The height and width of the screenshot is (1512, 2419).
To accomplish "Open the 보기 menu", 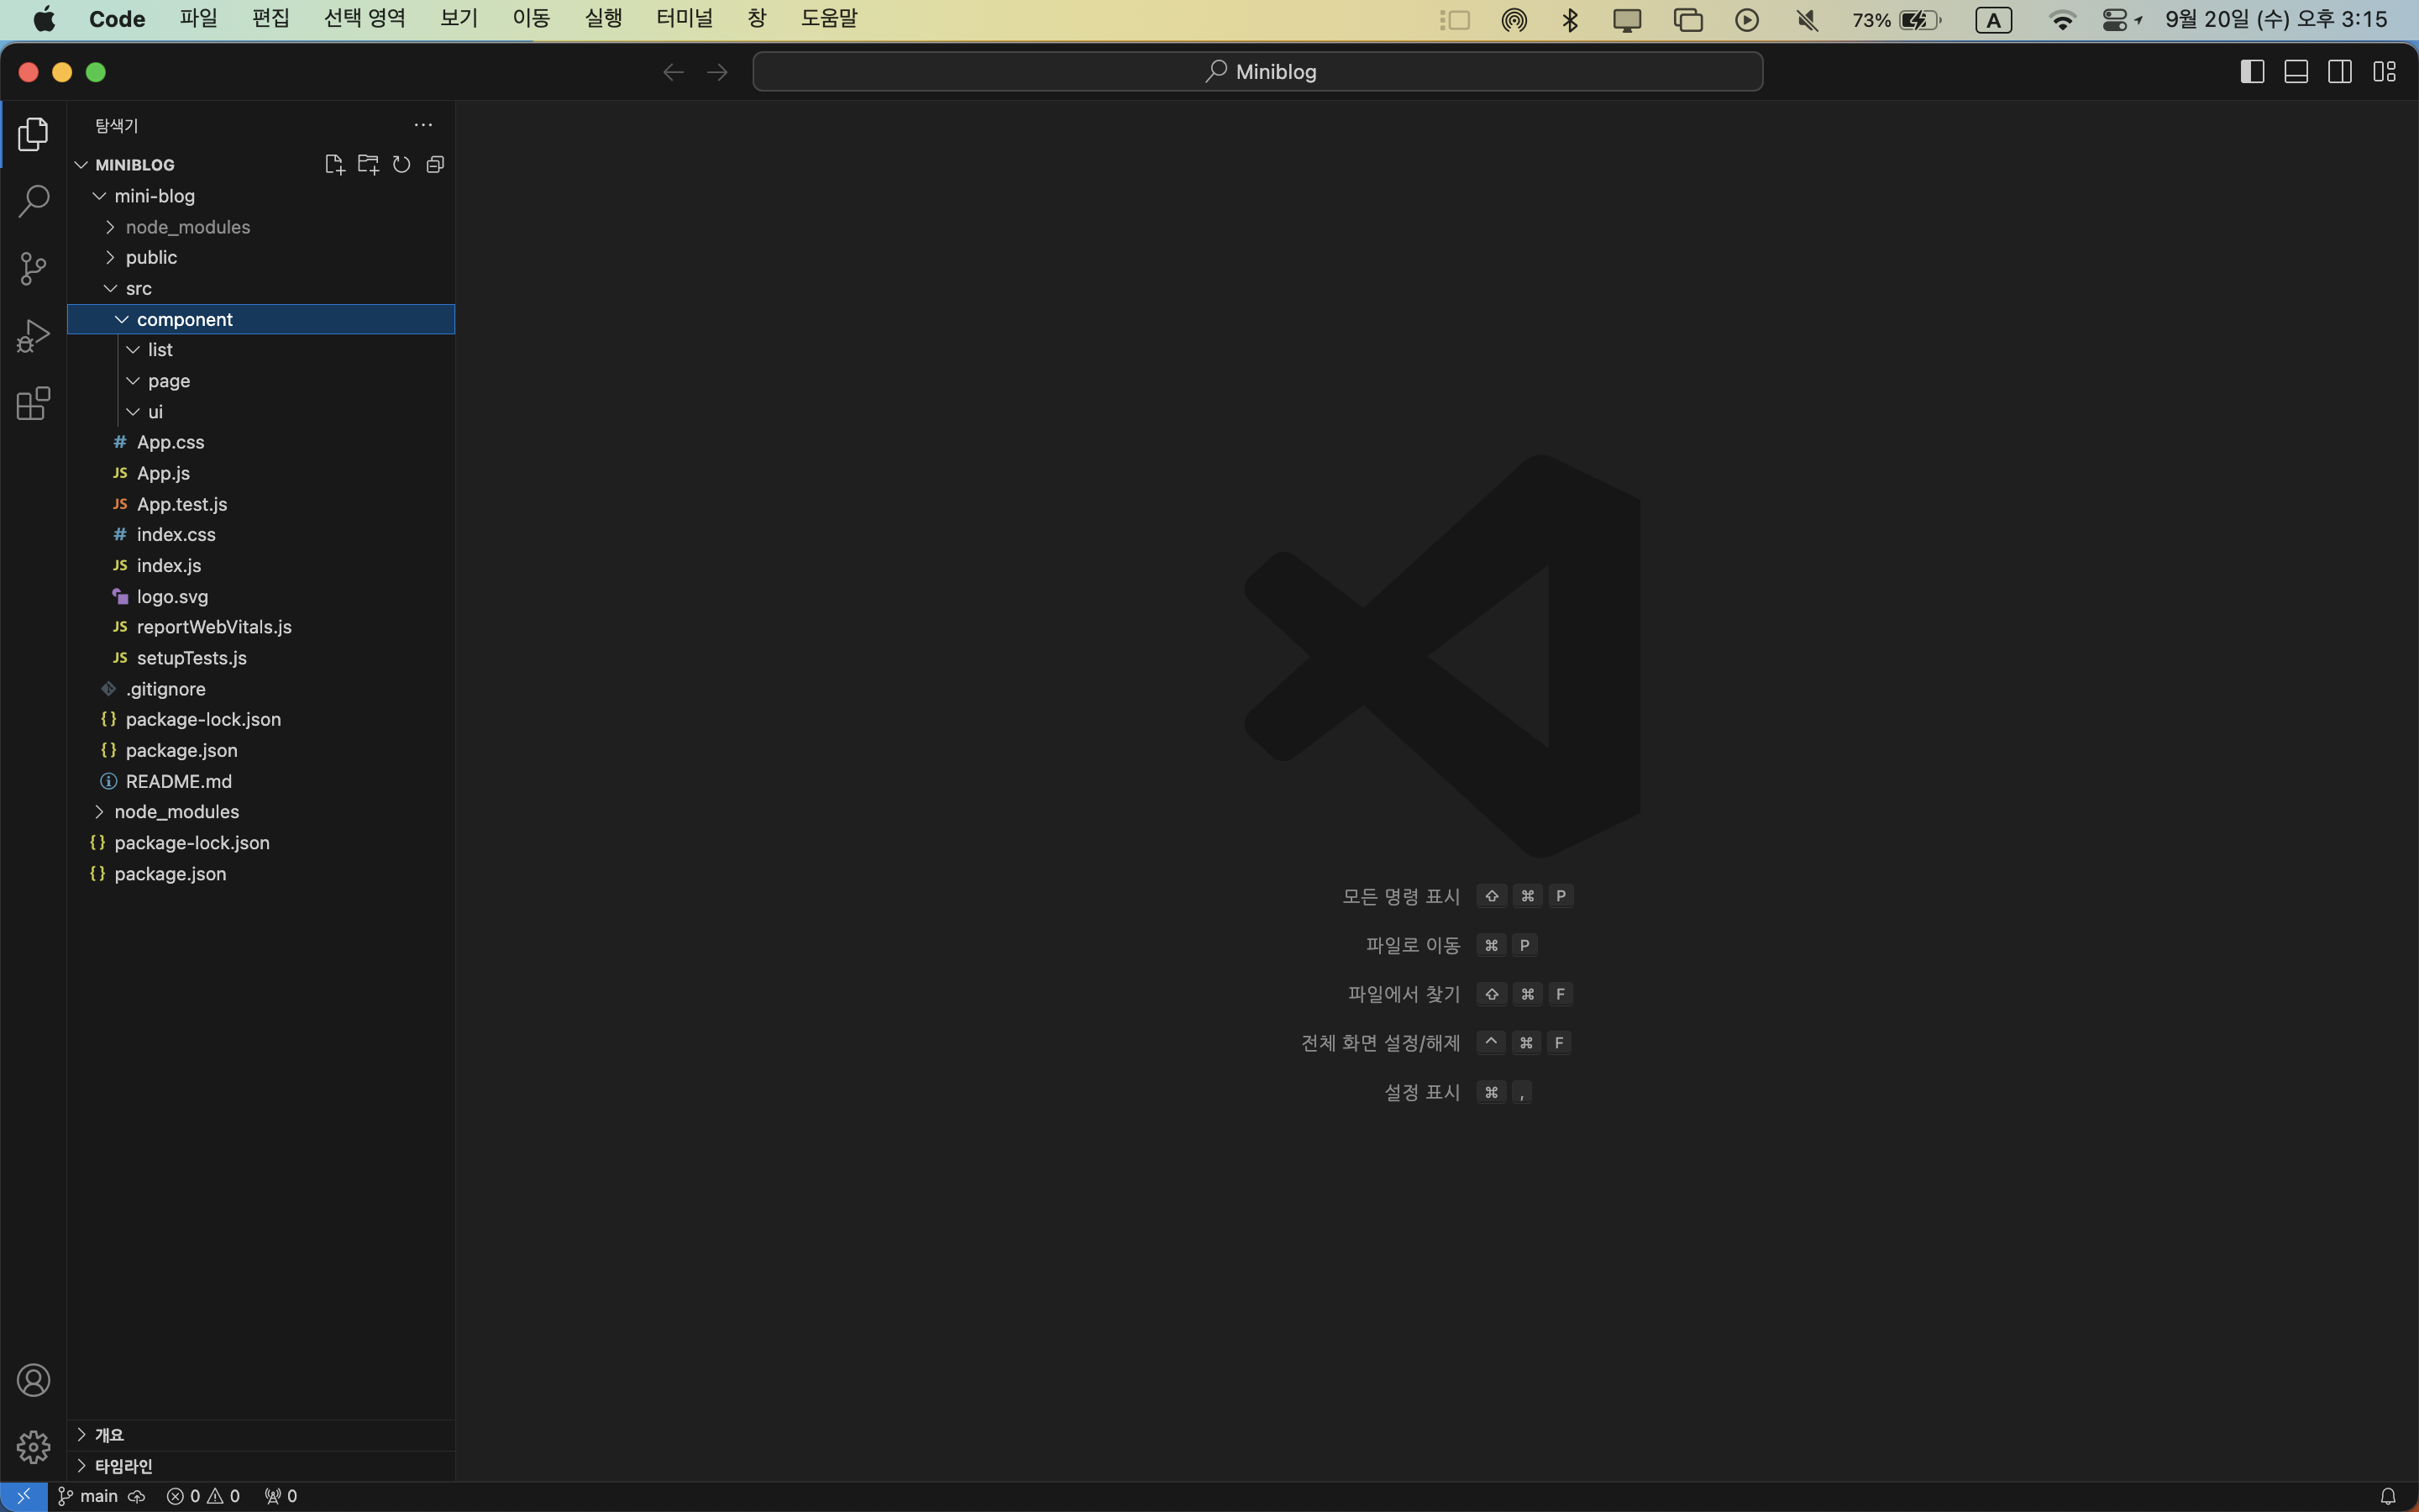I will pos(459,19).
